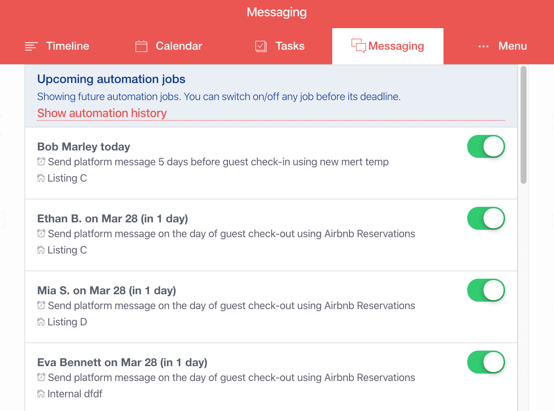The image size is (554, 411).
Task: Select 'Ethan B. on Mar 28 (in 1 day)'
Action: pyautogui.click(x=113, y=219)
